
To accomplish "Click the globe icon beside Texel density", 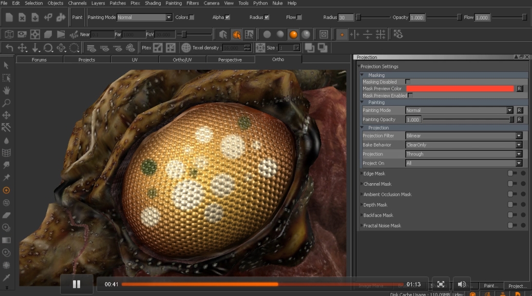I will (186, 48).
